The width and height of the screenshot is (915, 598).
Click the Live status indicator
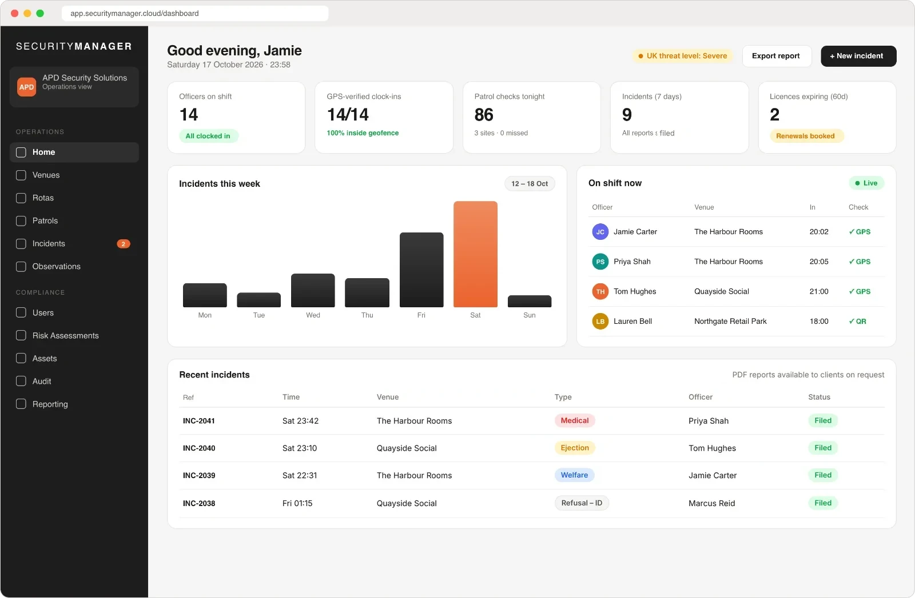pos(866,183)
